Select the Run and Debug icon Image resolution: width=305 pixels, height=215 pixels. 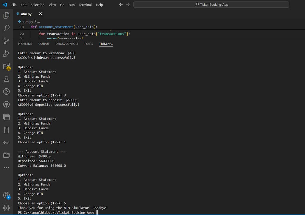point(7,54)
